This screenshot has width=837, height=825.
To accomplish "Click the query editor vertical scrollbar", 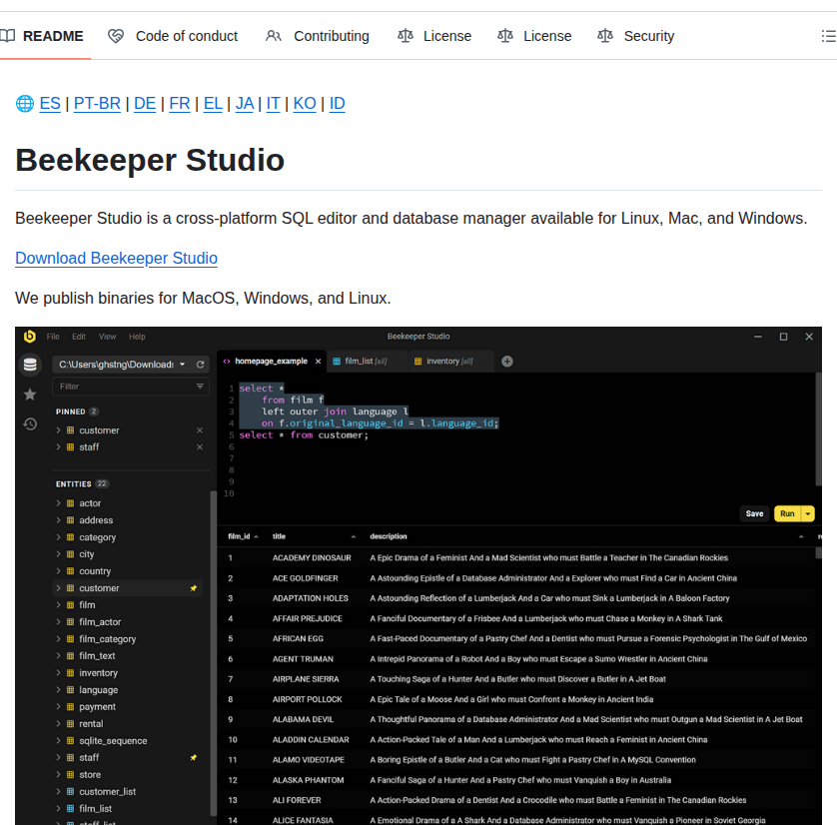I will coord(818,429).
